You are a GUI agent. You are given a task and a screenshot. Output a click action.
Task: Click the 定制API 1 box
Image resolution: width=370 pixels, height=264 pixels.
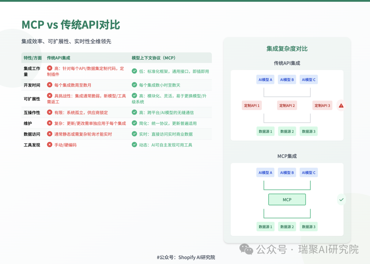point(252,106)
